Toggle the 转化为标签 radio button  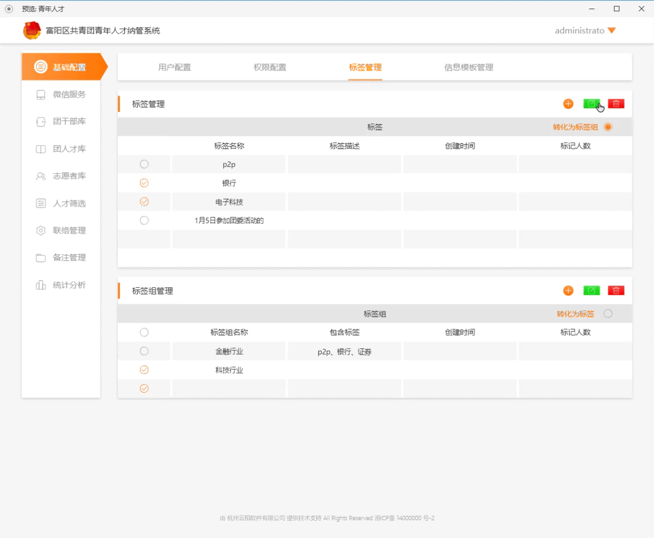pos(608,314)
